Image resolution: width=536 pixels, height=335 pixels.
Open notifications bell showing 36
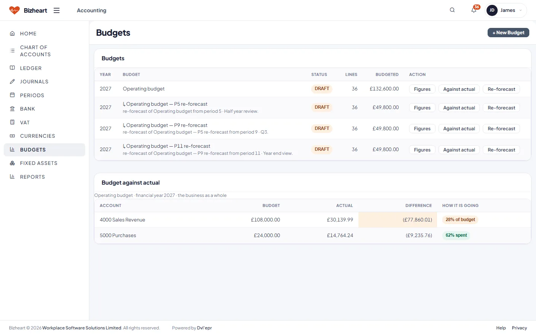tap(474, 10)
